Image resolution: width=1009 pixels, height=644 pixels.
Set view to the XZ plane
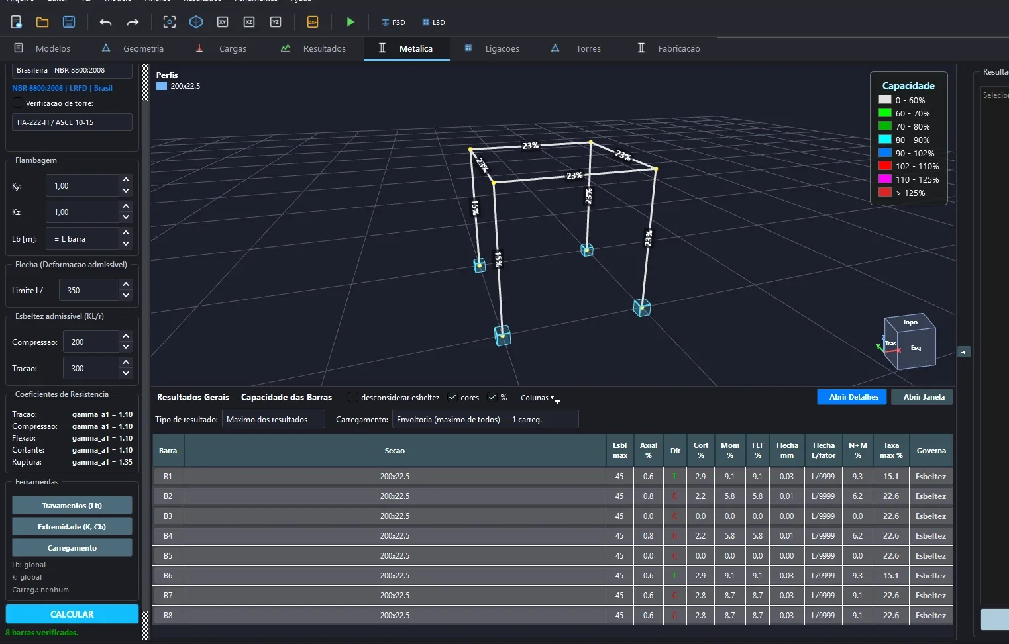[249, 22]
